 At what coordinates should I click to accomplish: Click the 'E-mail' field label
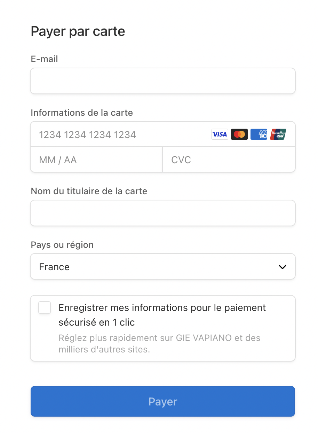click(45, 59)
